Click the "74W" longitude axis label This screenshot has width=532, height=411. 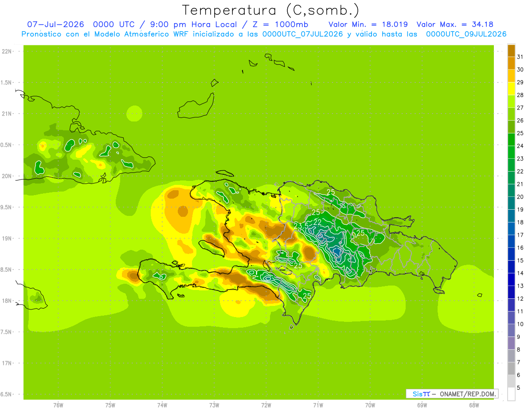[162, 405]
